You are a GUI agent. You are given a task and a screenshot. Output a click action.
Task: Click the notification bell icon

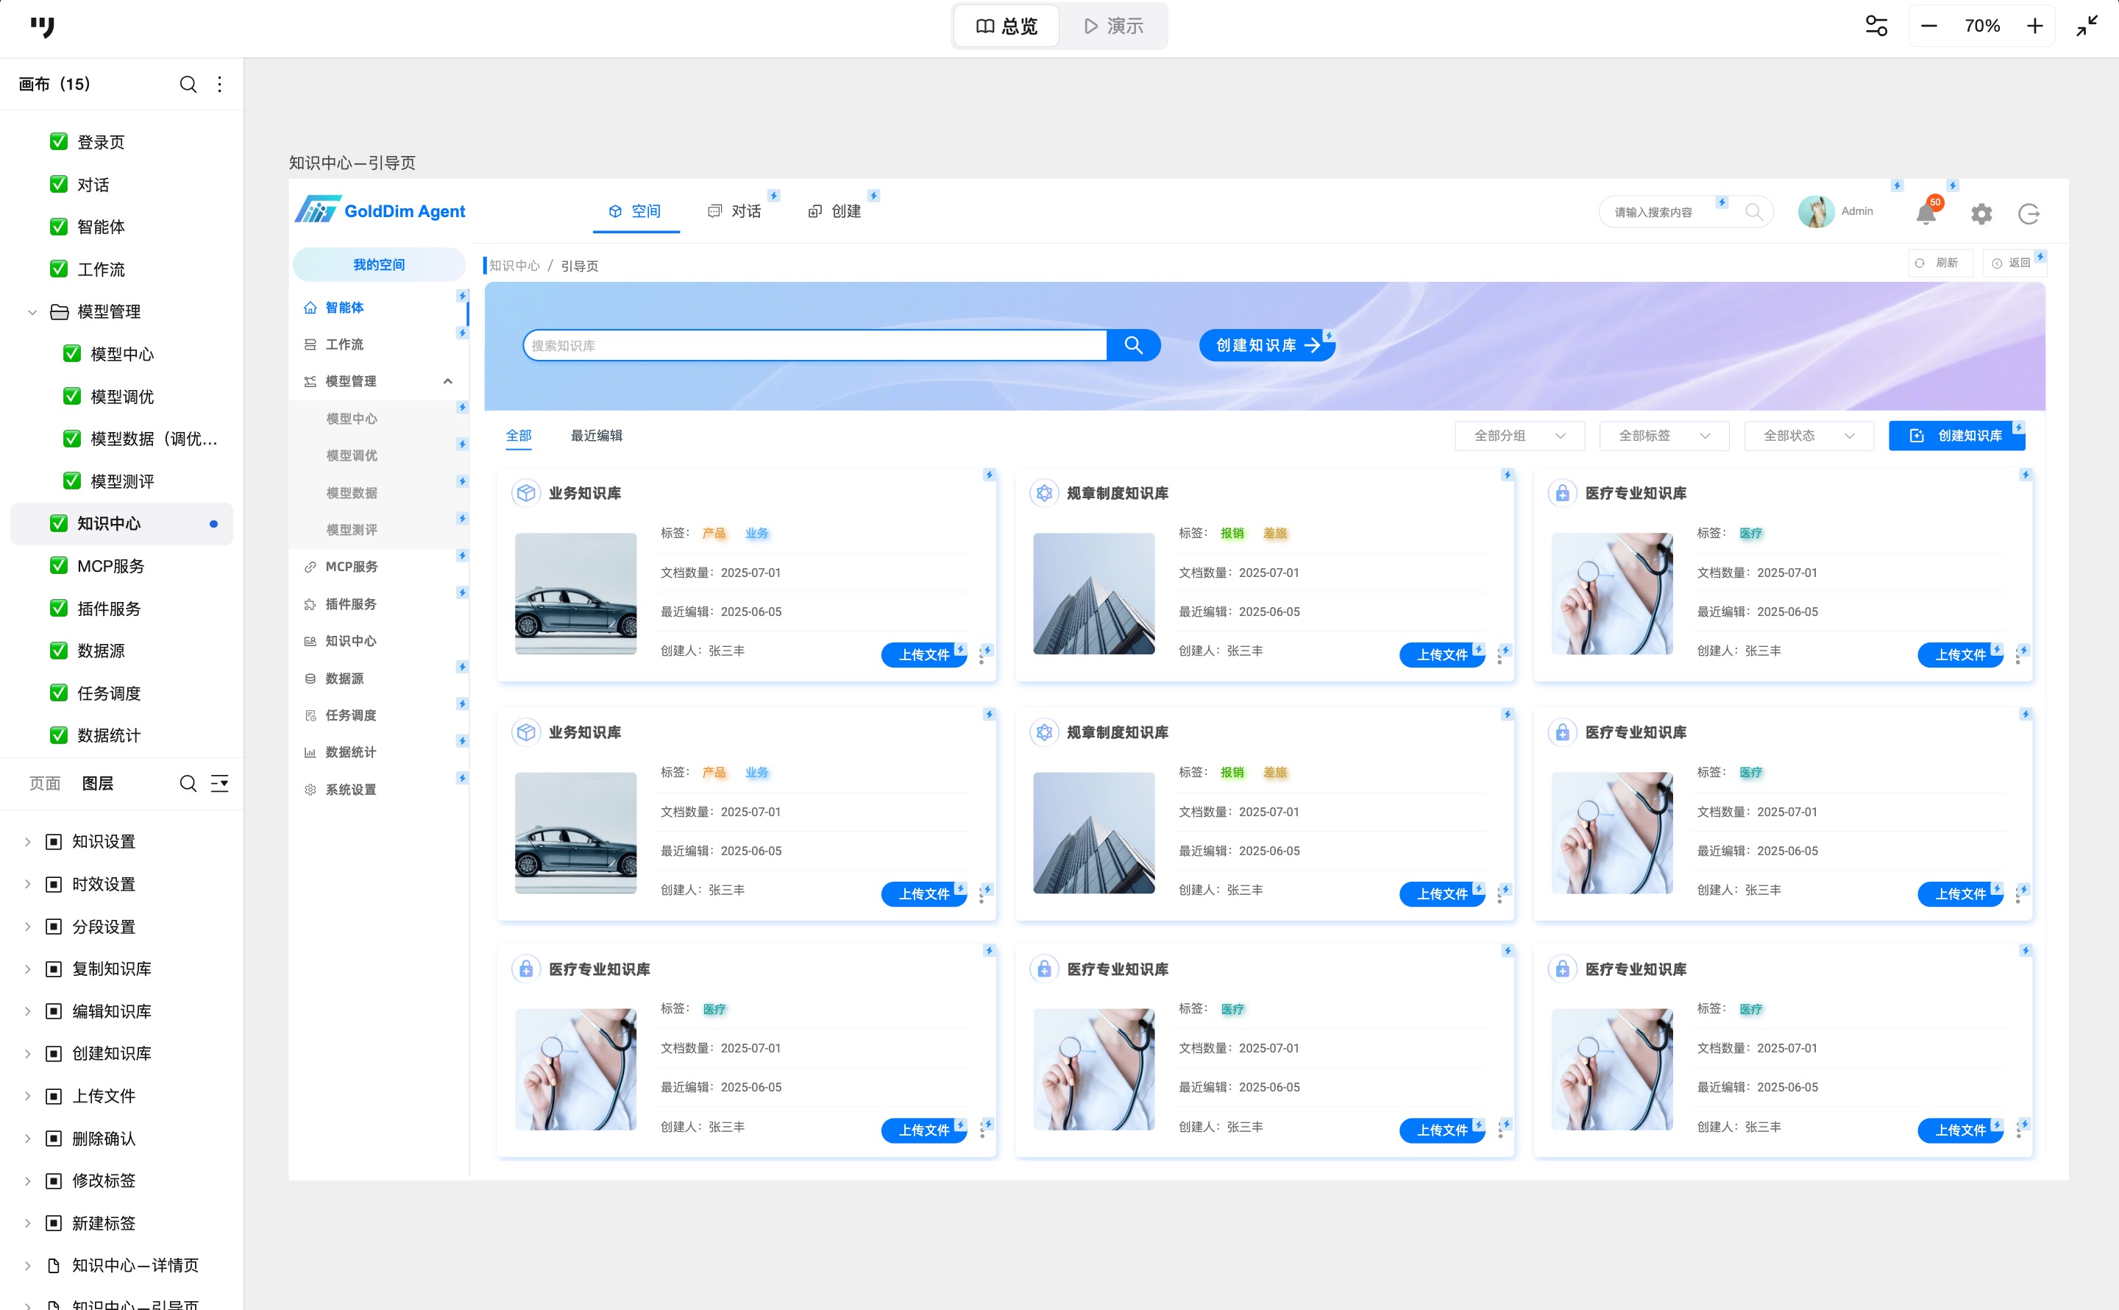pos(1925,213)
